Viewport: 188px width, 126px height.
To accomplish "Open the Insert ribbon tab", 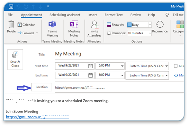I will pos(92,15).
